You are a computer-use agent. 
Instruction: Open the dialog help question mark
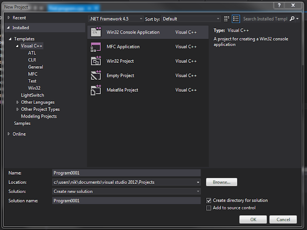[279, 5]
